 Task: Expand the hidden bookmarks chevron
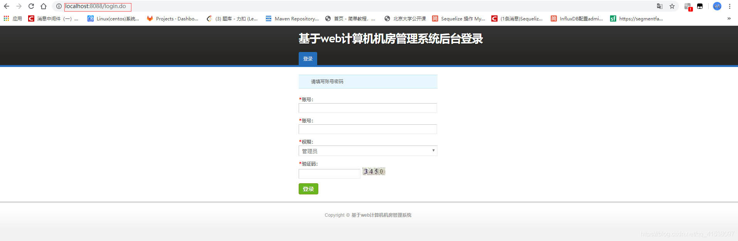click(x=729, y=18)
